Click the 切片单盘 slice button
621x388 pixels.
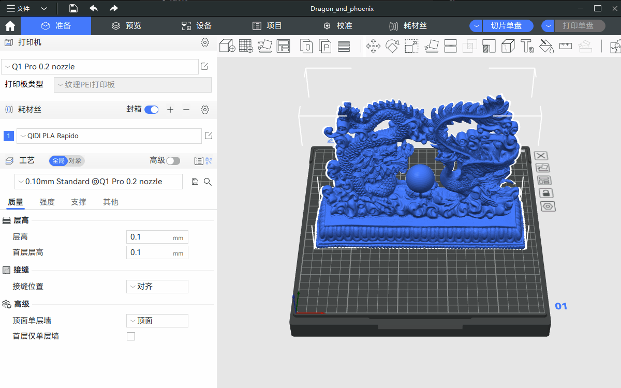[505, 26]
